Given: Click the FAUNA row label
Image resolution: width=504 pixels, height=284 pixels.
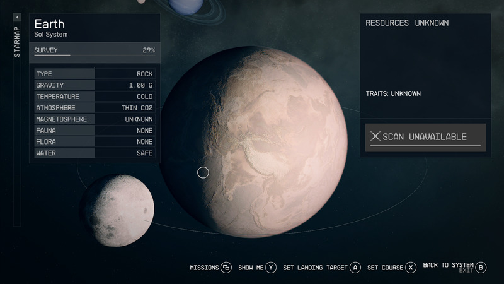Looking at the screenshot, I should (x=46, y=131).
